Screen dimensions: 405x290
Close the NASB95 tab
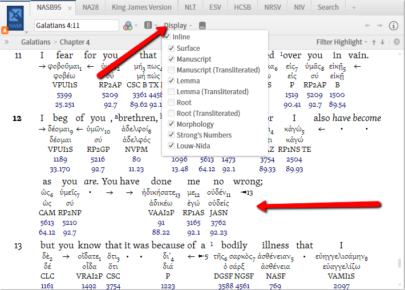pyautogui.click(x=70, y=8)
